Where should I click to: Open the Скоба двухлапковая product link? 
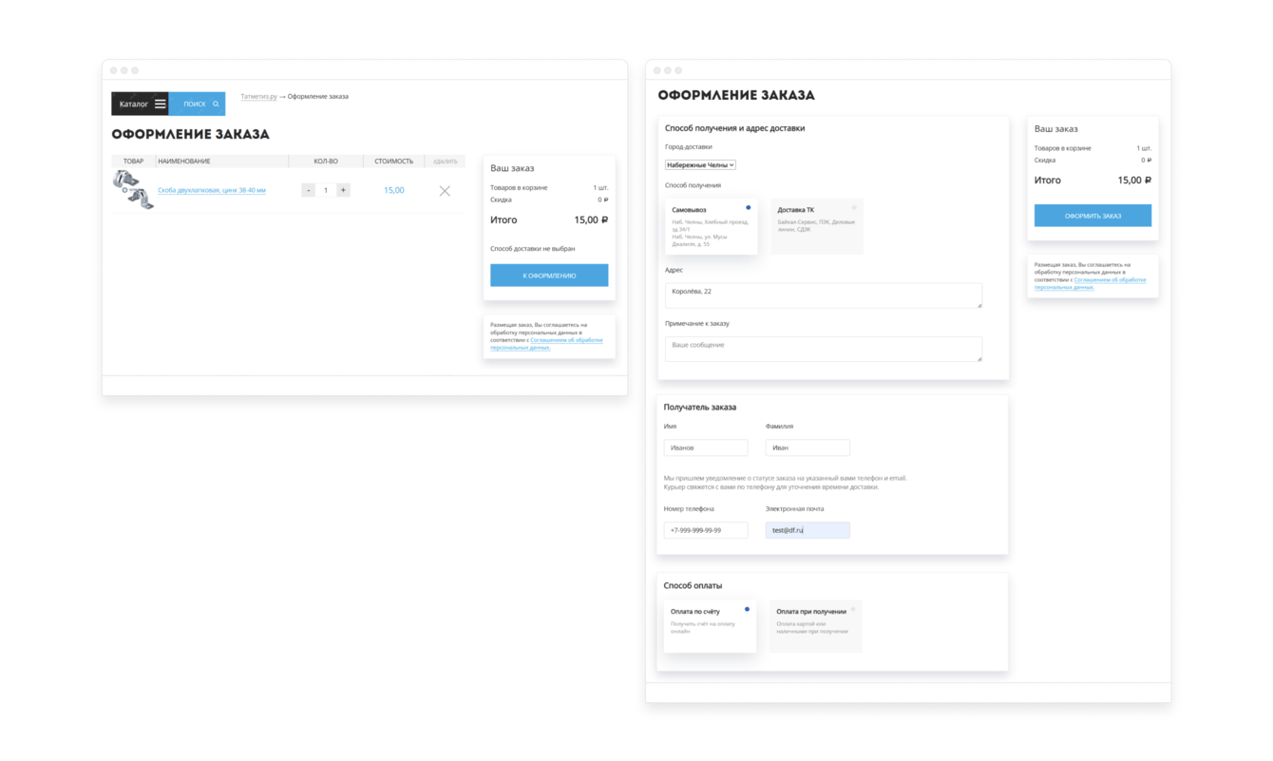pos(212,190)
